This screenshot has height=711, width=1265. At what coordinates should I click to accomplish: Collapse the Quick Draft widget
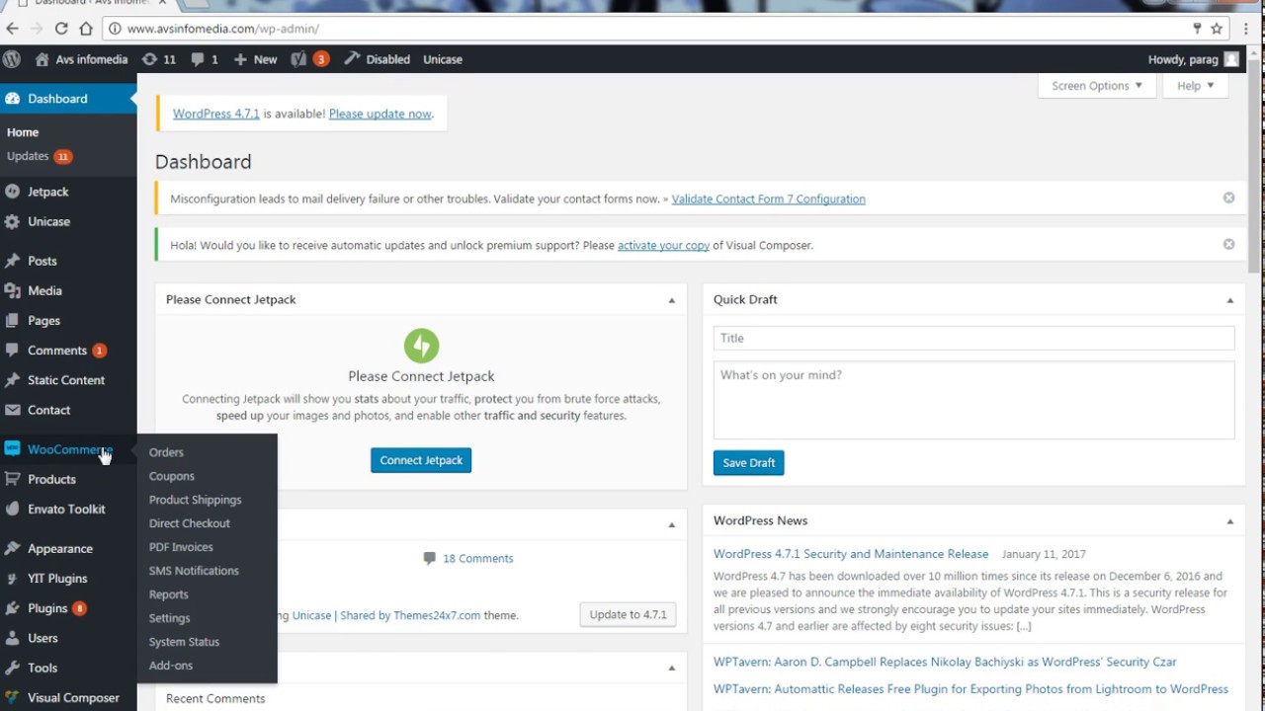[x=1229, y=300]
